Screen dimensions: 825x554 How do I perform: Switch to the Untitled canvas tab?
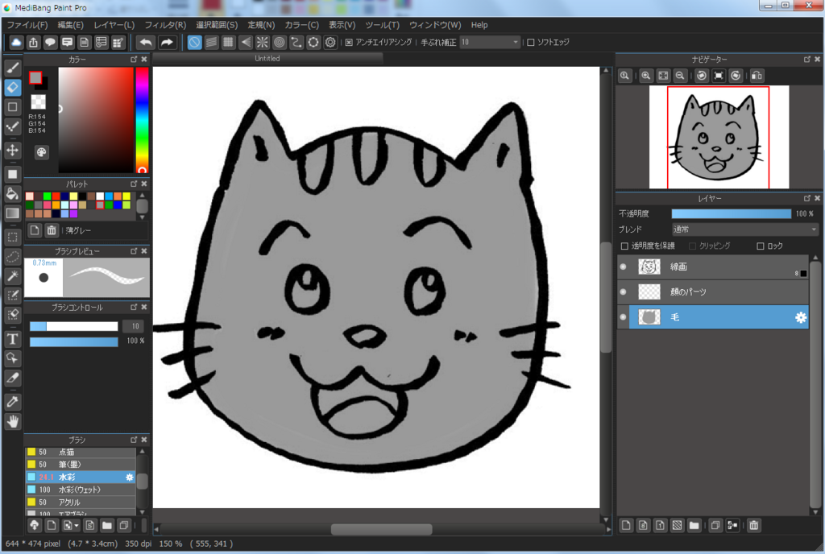point(267,59)
